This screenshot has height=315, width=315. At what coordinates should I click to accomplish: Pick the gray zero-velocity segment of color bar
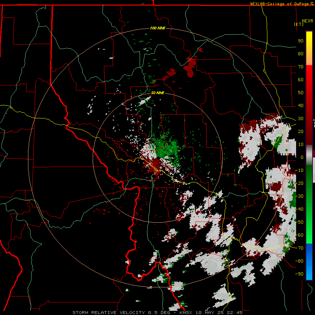(309, 155)
